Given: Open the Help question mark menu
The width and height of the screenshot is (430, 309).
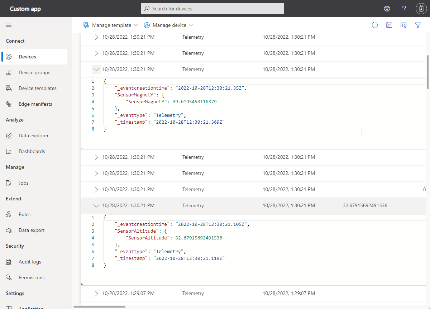Looking at the screenshot, I should [404, 8].
